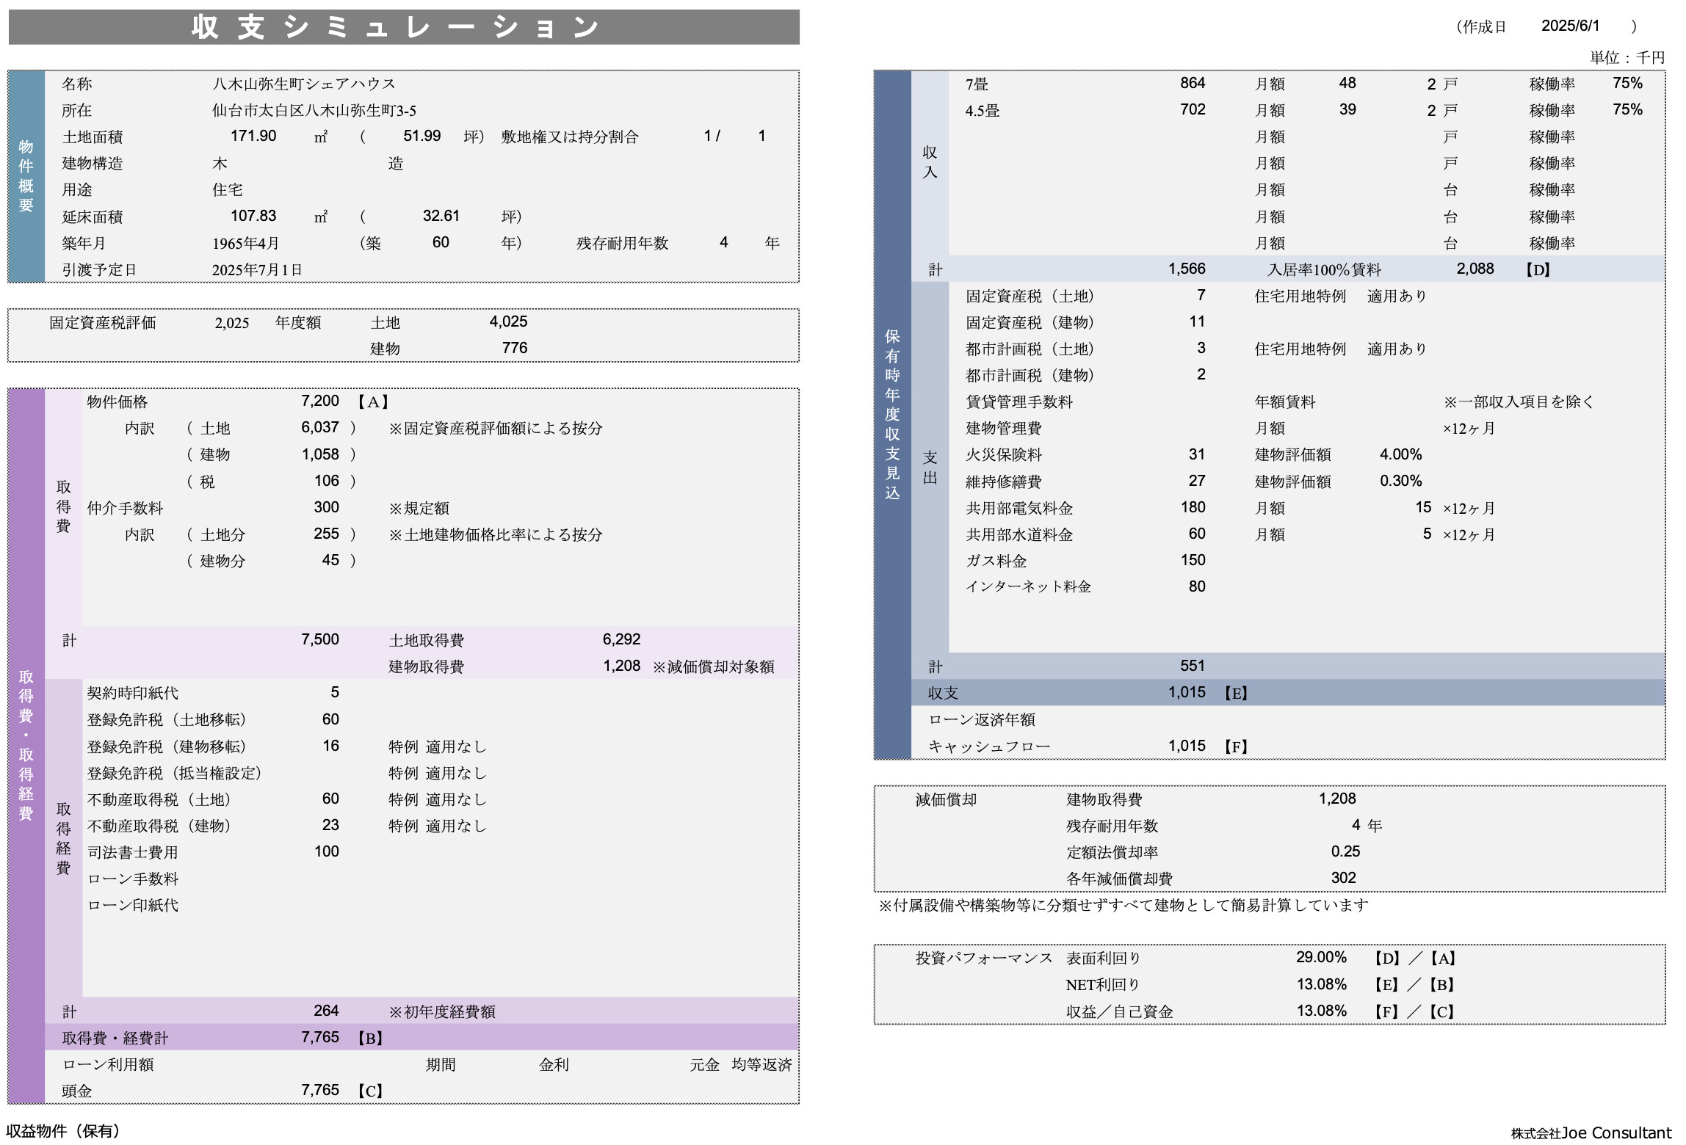
Task: Click the 均等返済 text
Action: coord(761,1064)
